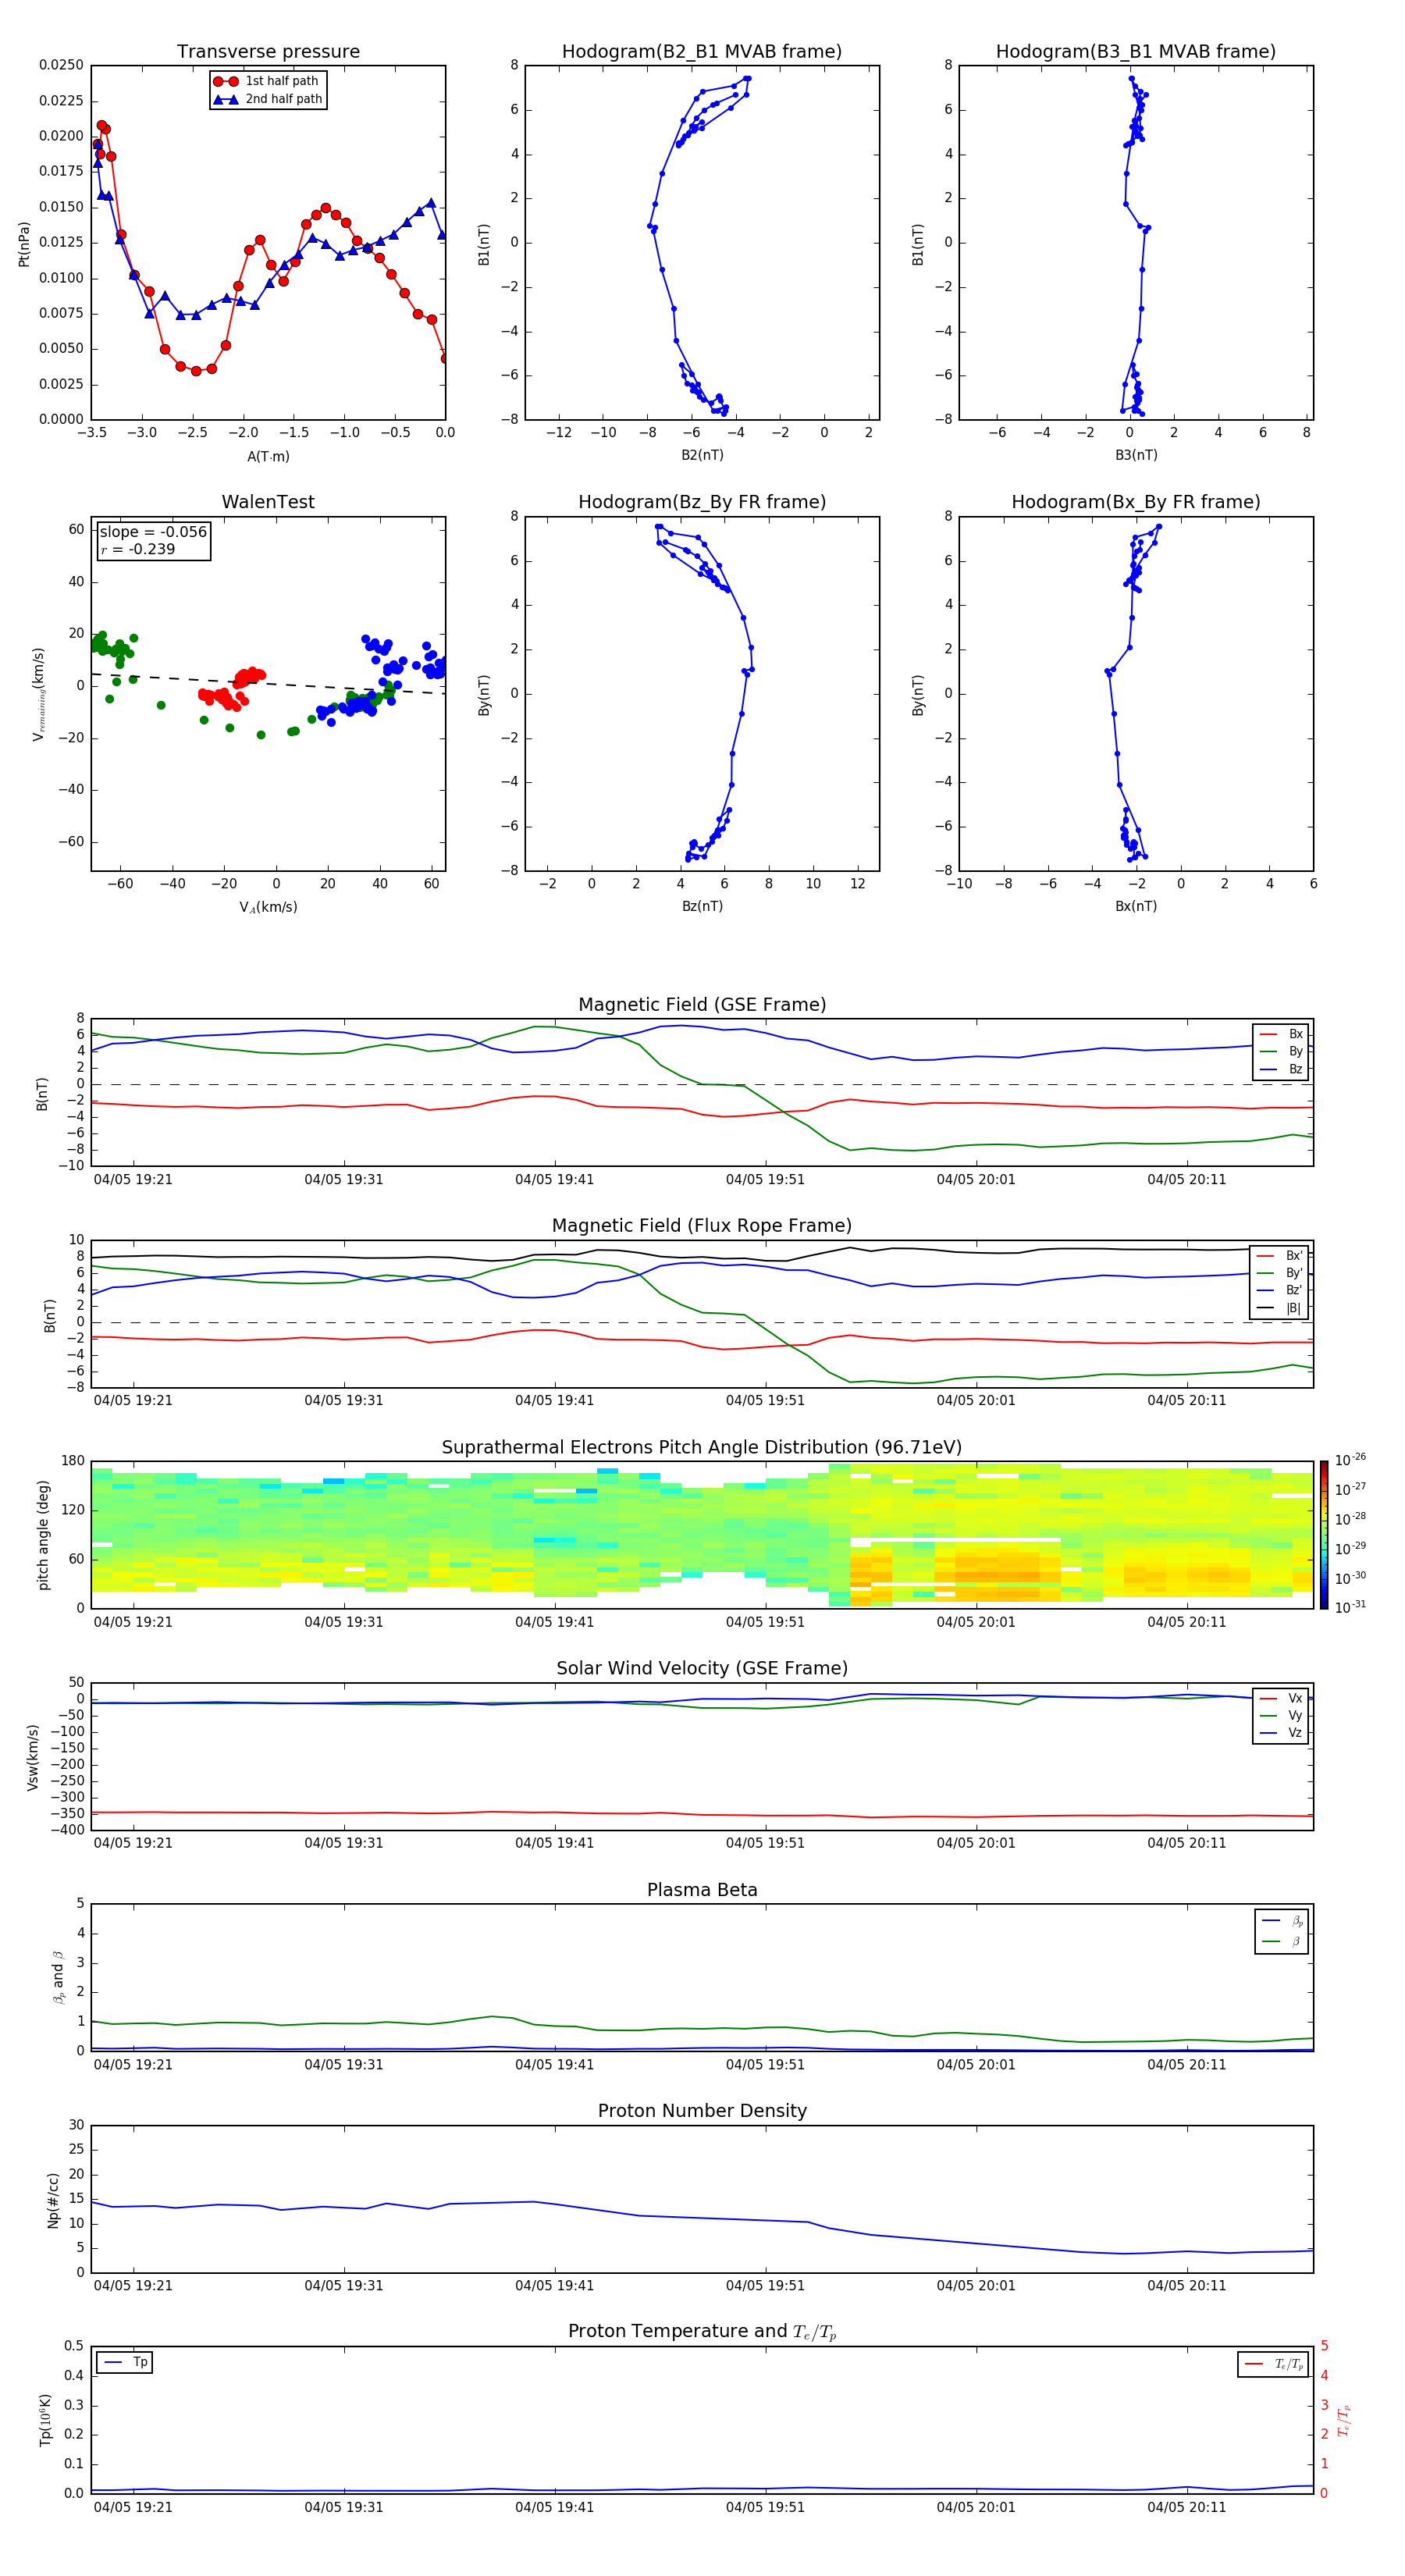Click the Suprathermal Electrons Pitch Angle title
This screenshot has width=1405, height=2576.
[x=702, y=1448]
